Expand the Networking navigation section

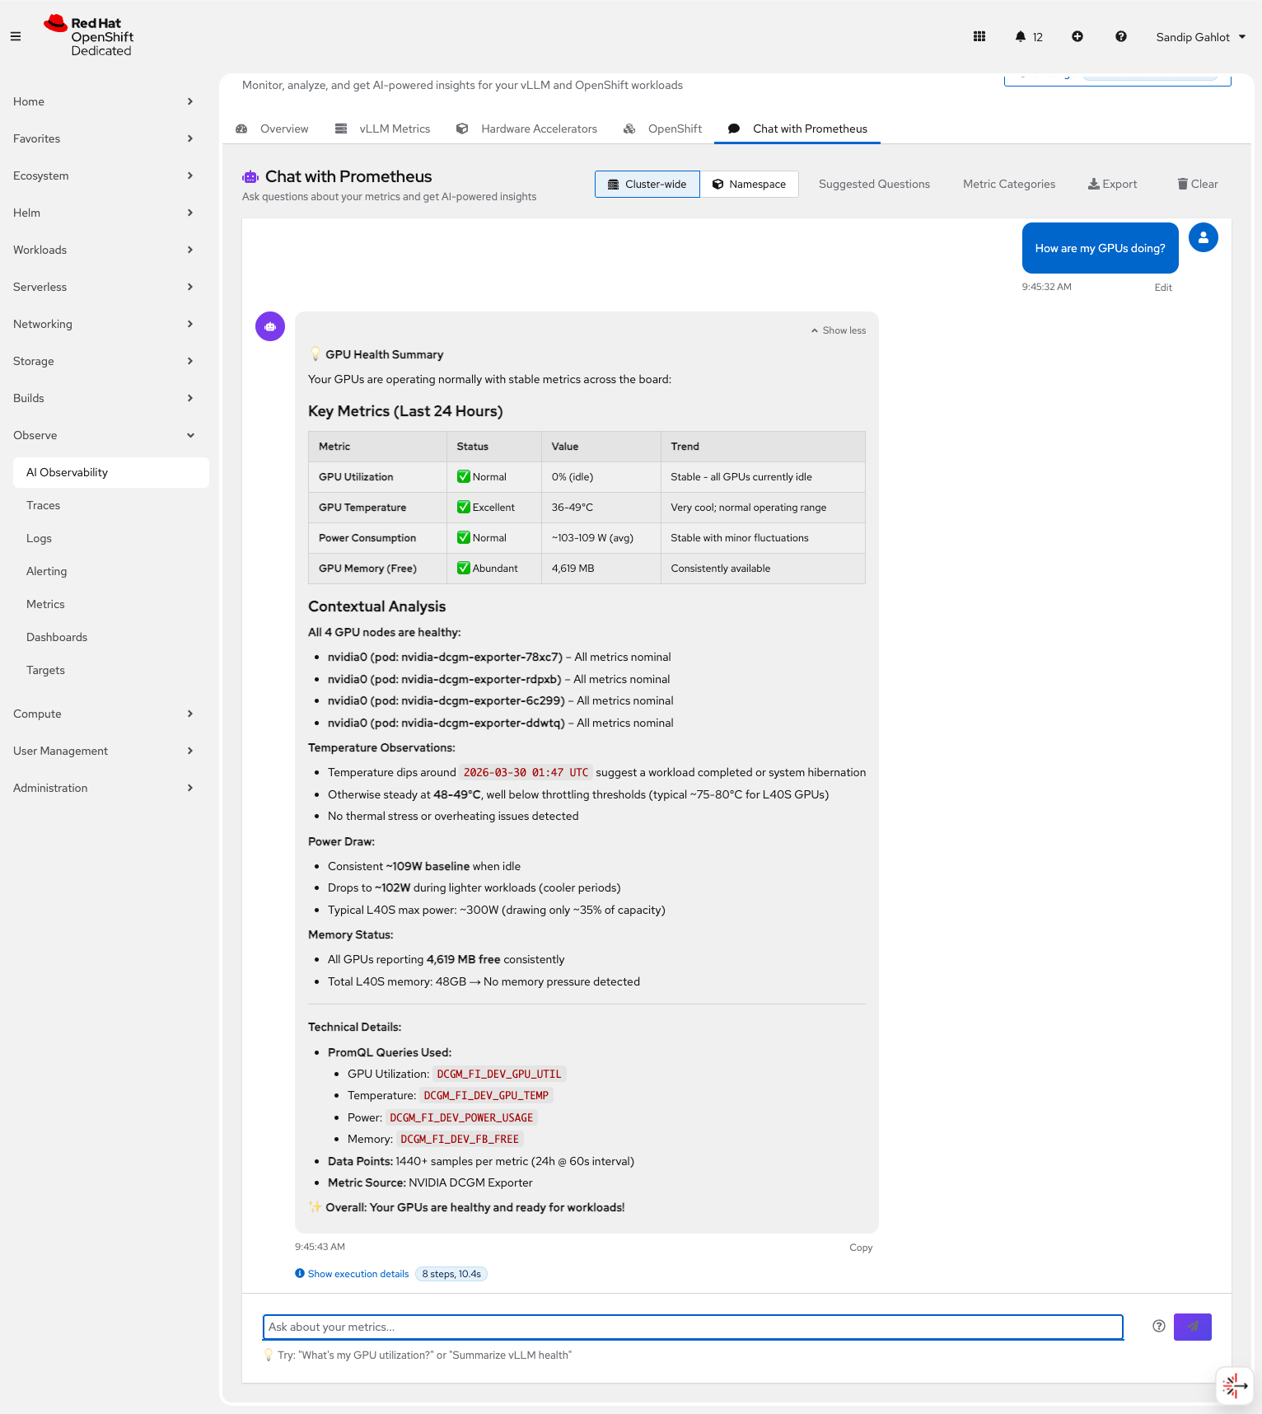coord(103,324)
